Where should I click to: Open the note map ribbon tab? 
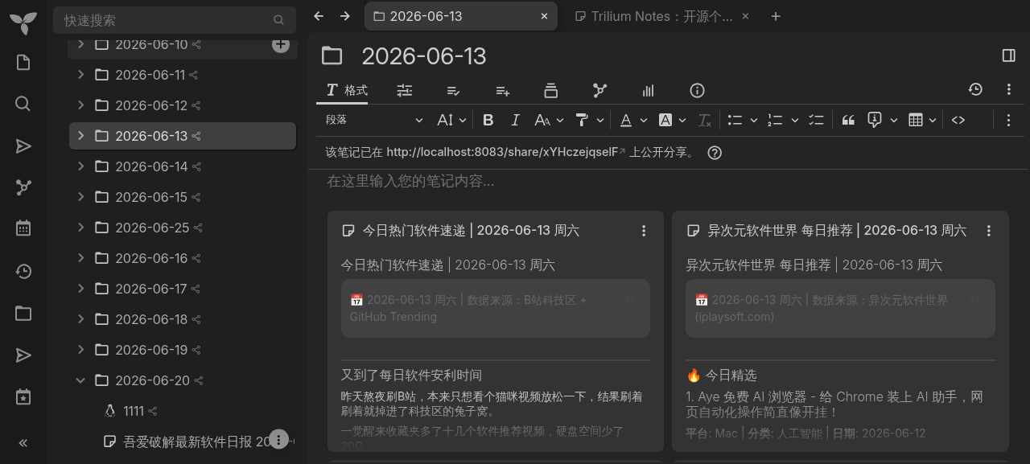[599, 90]
